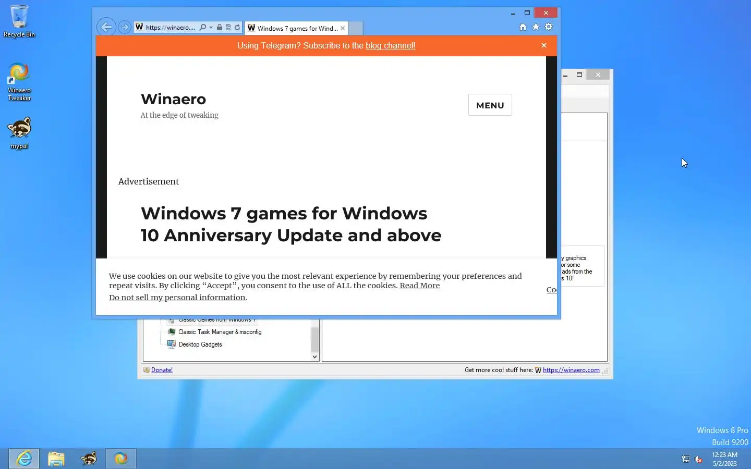Screen dimensions: 751x469
Task: Go forward with Internet Explorer's forward arrow
Action: 125,27
